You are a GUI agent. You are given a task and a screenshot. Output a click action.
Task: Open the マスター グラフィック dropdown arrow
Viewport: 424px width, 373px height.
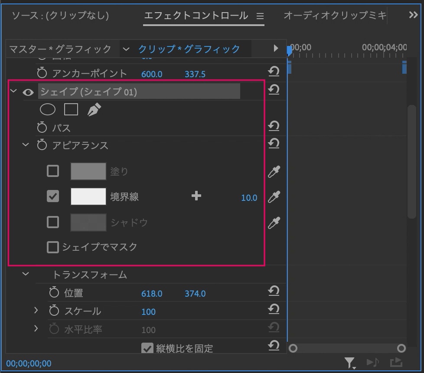(x=126, y=49)
